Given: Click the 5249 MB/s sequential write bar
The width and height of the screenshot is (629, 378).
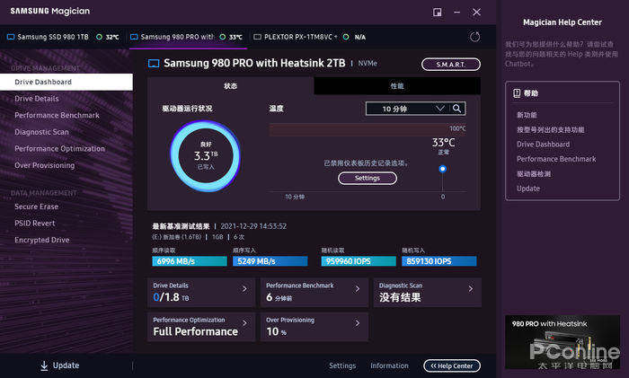Looking at the screenshot, I should pyautogui.click(x=270, y=261).
